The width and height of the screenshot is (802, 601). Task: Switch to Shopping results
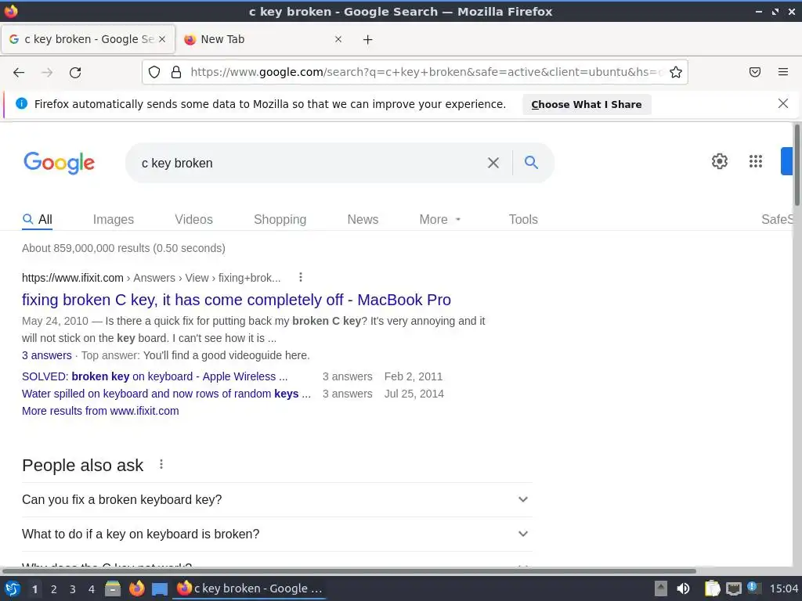tap(280, 219)
